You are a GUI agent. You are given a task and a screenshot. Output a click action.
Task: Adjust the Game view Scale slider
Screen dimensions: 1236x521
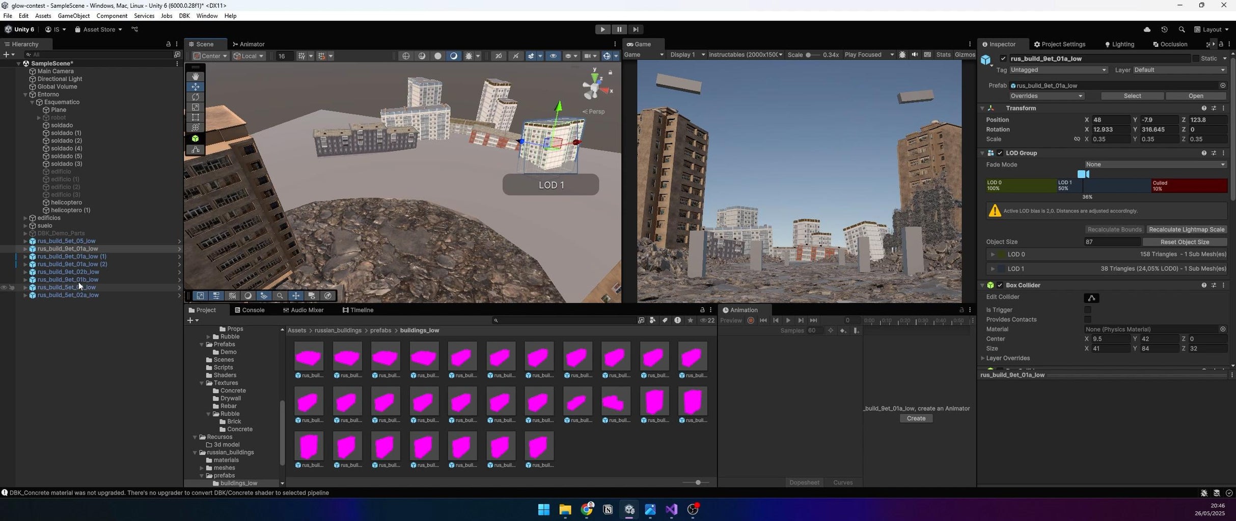coord(813,55)
